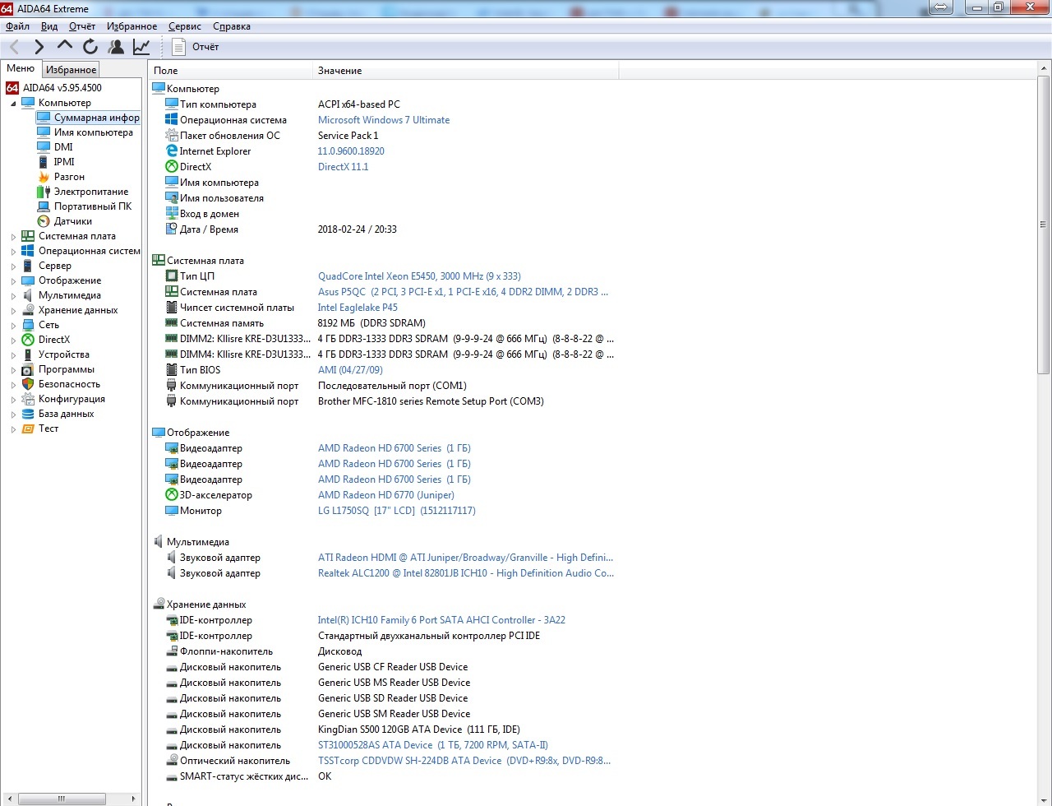
Task: Open the LG L1750SQ monitor link
Action: 397,511
